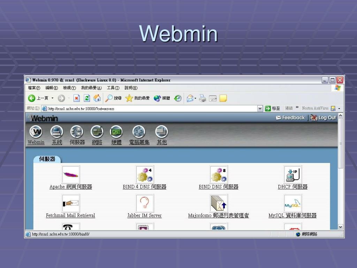Open Apache 網頁伺服器 link

pos(71,187)
